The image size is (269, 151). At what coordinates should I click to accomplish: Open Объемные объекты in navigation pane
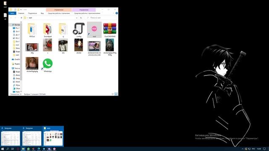(16, 89)
